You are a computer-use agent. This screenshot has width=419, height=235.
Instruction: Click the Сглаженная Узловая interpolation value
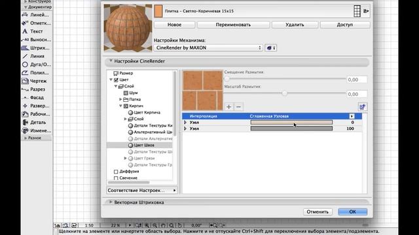pos(269,116)
